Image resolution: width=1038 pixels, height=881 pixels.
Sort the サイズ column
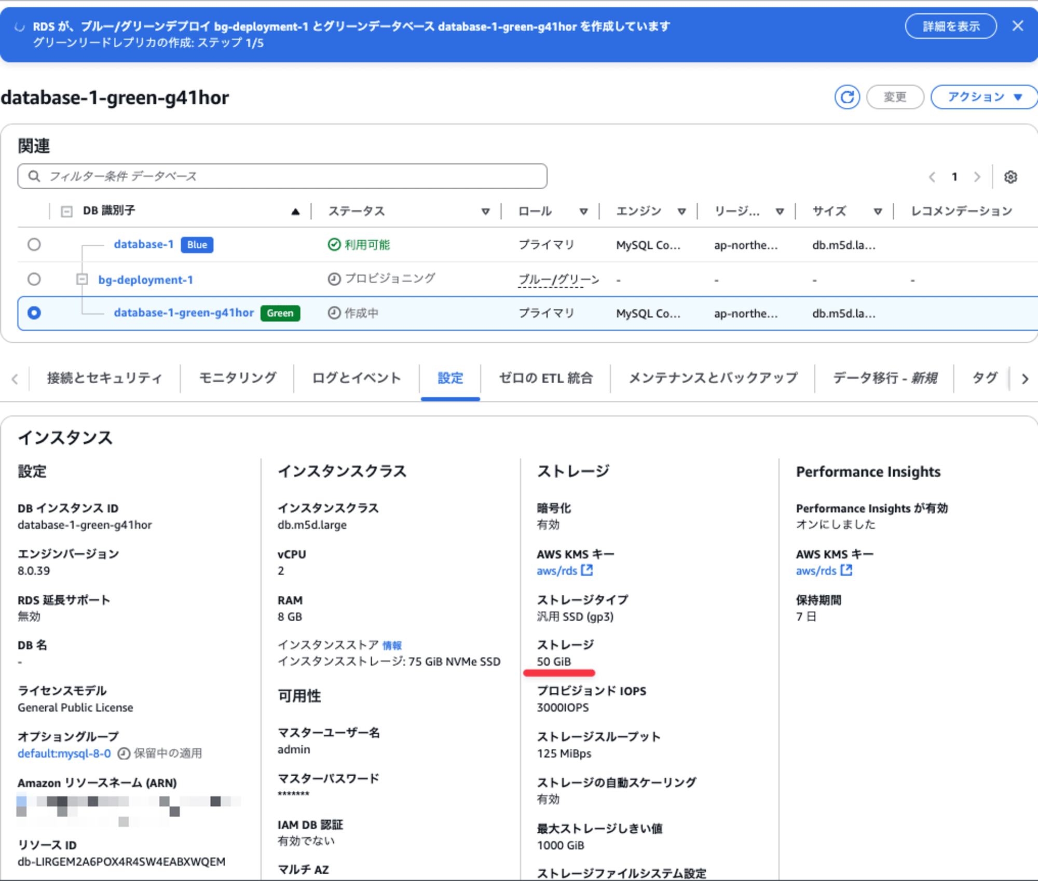coord(878,211)
